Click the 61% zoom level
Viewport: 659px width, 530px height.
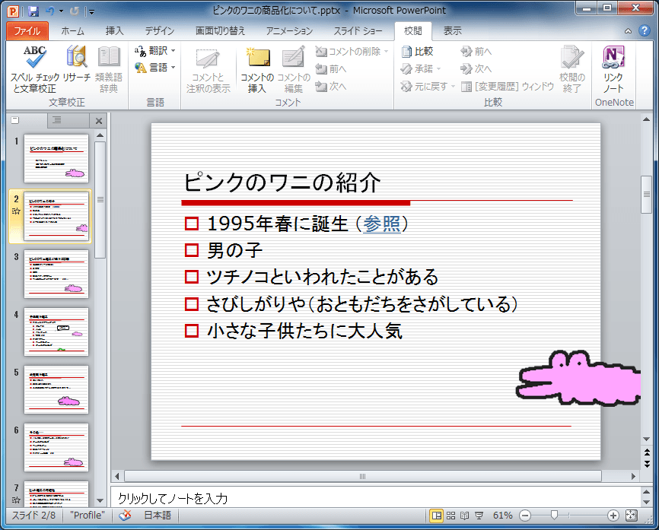tap(502, 516)
